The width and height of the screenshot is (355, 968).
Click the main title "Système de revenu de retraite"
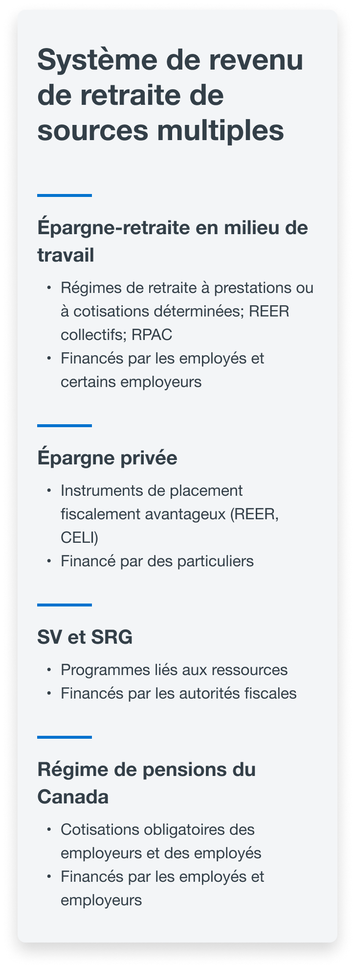pos(170,95)
